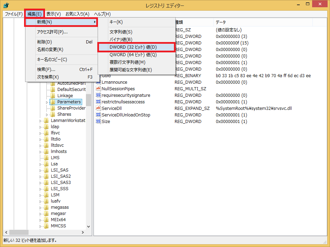Select キー(K) in the new submenu
Screen dimensions: 330x247
pos(116,22)
